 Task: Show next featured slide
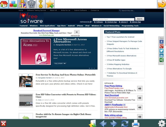coord(94,68)
